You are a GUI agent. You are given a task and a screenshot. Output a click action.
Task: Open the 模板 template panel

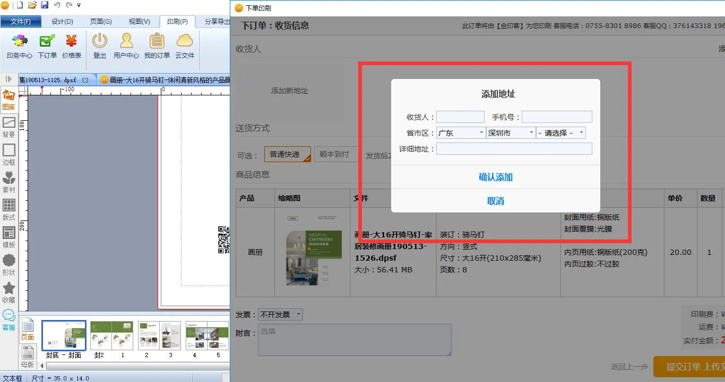pyautogui.click(x=9, y=238)
